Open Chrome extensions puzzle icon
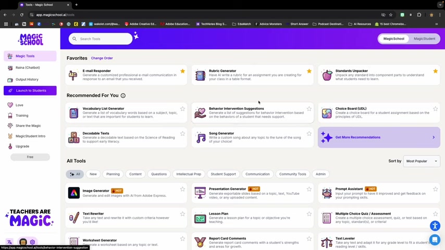Image resolution: width=445 pixels, height=250 pixels. [x=419, y=15]
